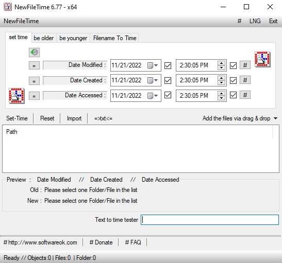Click the green clock current-time icon
This screenshot has width=282, height=263.
tap(34, 52)
